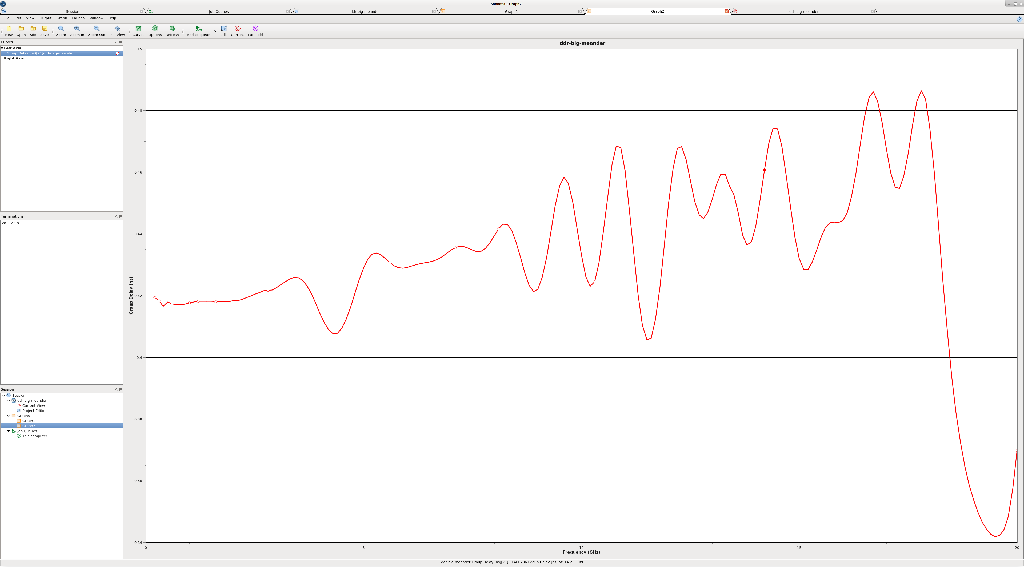Click the status bar readout text
The width and height of the screenshot is (1024, 567).
tap(512, 562)
